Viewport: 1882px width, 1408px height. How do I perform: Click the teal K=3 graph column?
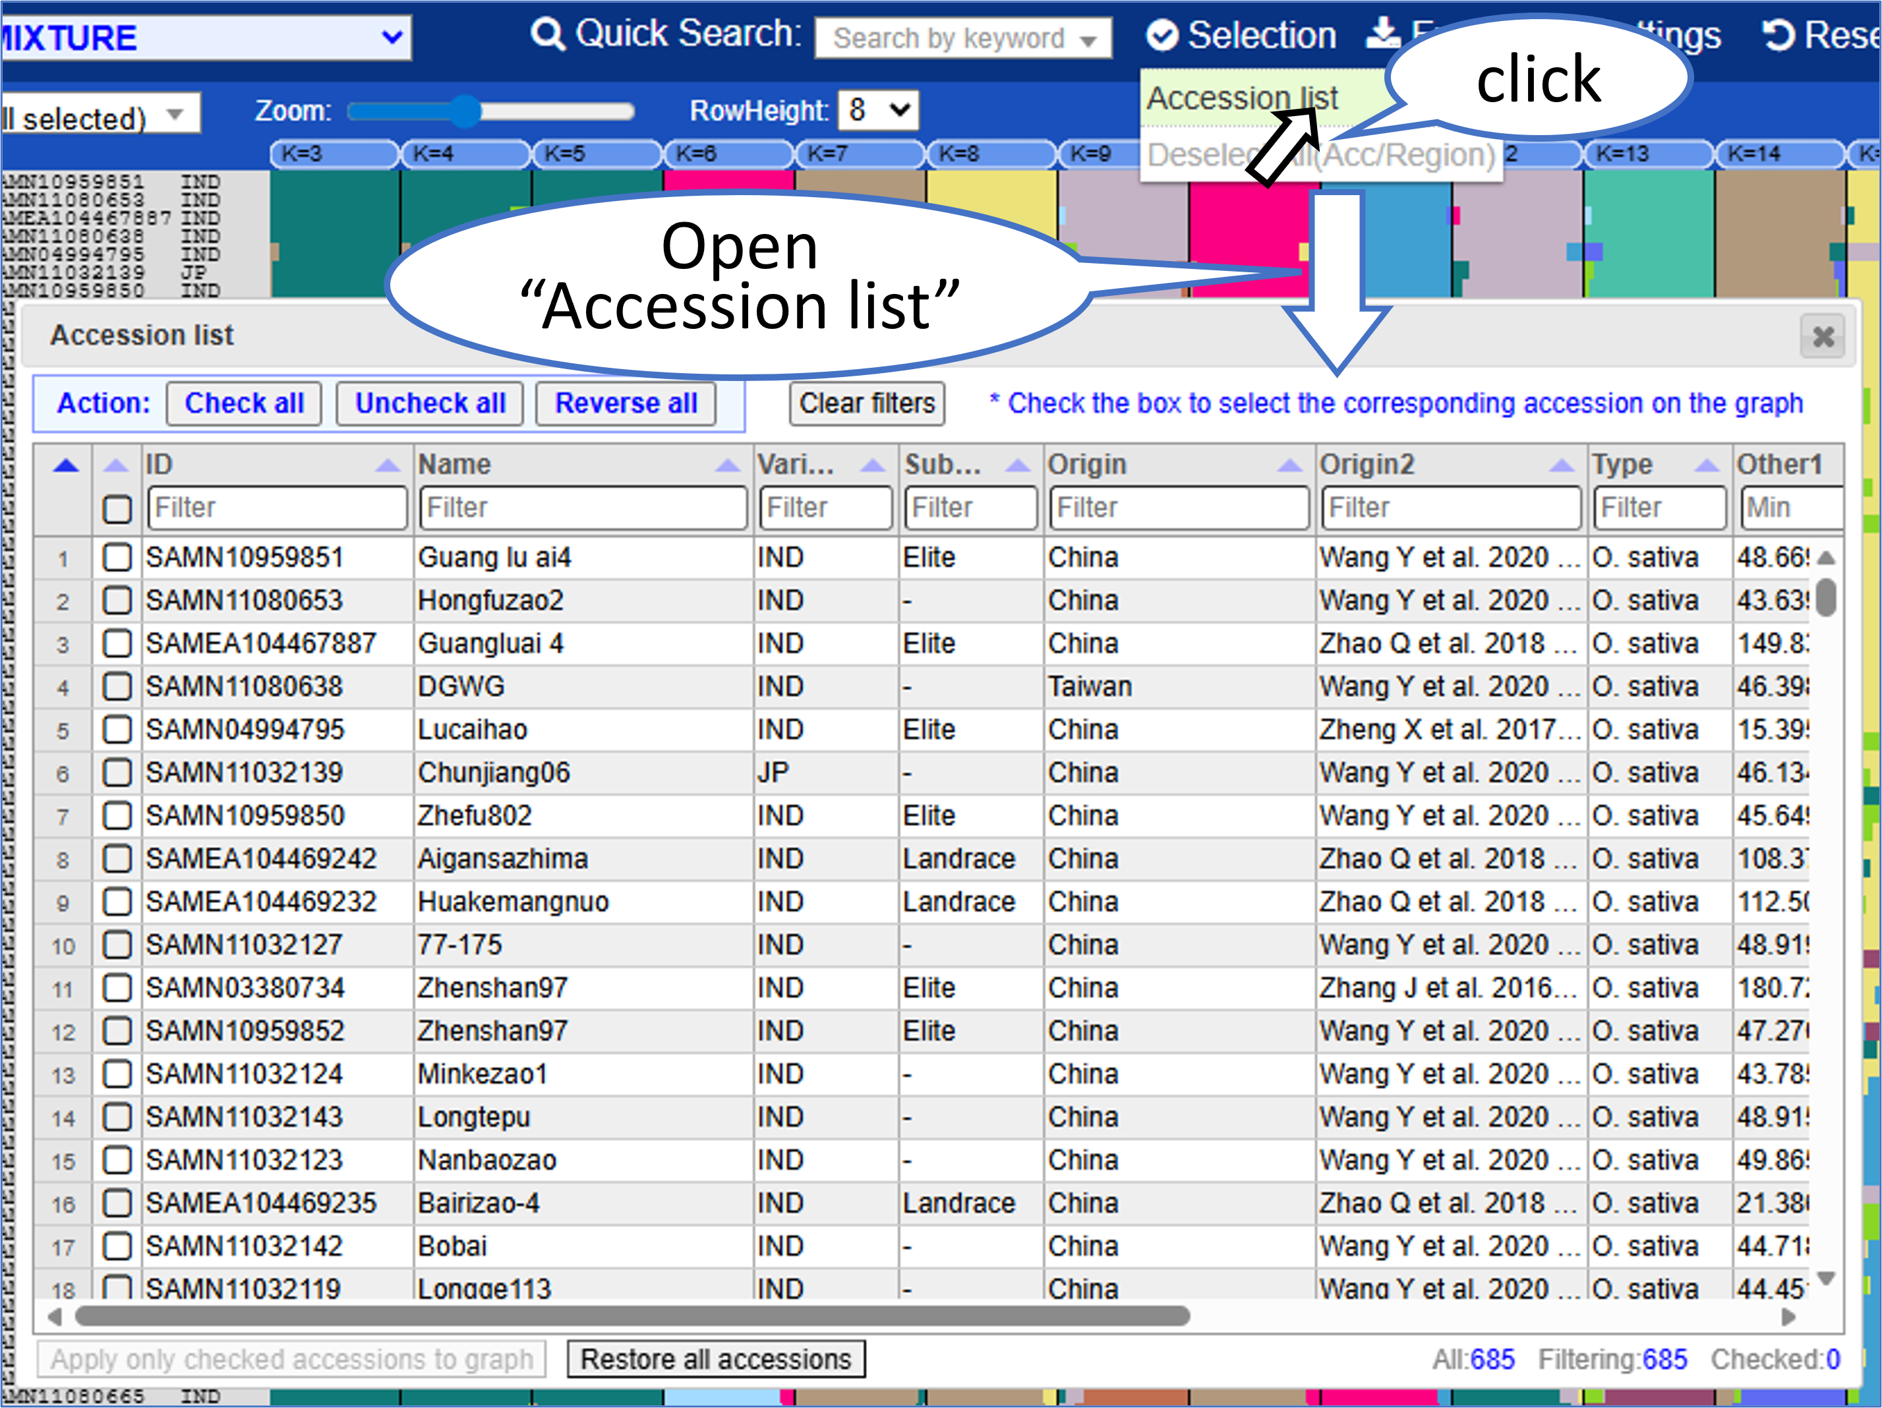(334, 234)
